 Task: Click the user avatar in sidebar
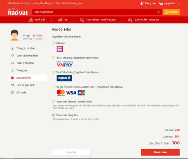(14, 35)
